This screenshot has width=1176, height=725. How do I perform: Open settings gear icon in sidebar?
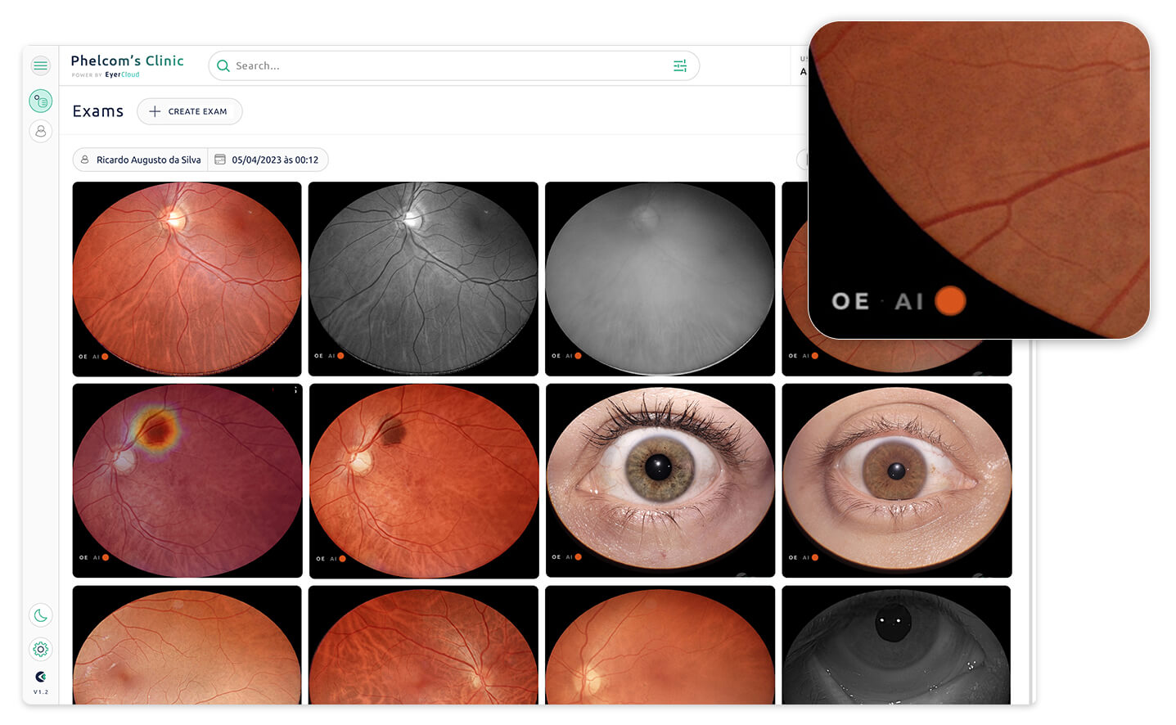pyautogui.click(x=40, y=649)
